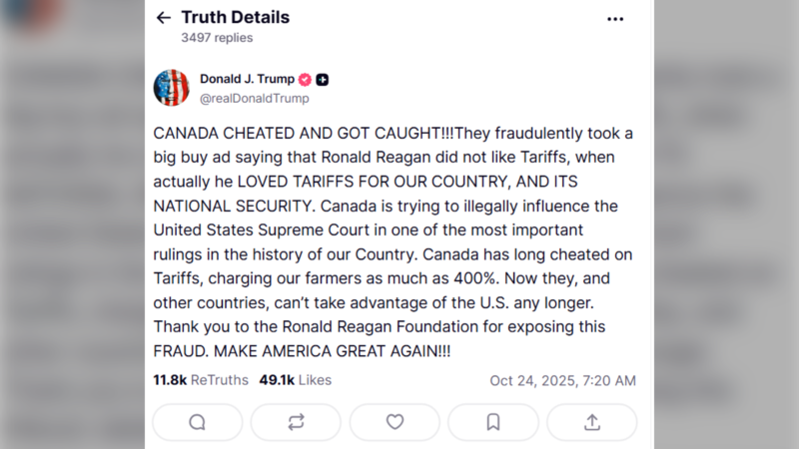Viewport: 799px width, 449px height.
Task: Bookmark this Truth post
Action: pyautogui.click(x=493, y=422)
